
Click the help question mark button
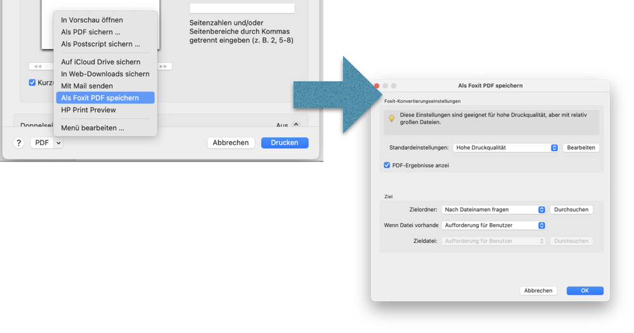[x=19, y=143]
